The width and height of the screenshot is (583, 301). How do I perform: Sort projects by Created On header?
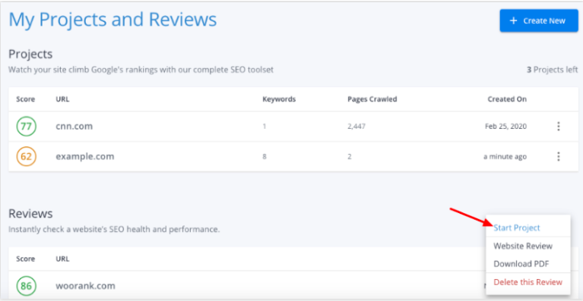[x=507, y=99]
